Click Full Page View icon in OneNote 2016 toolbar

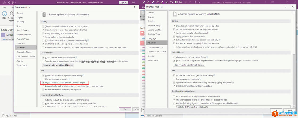pos(181,2)
